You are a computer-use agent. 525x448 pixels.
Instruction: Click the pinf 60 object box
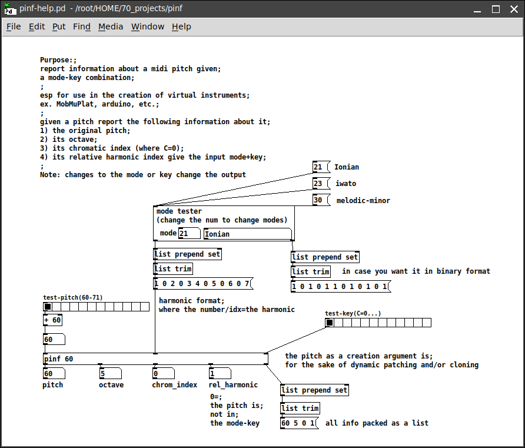(156, 359)
